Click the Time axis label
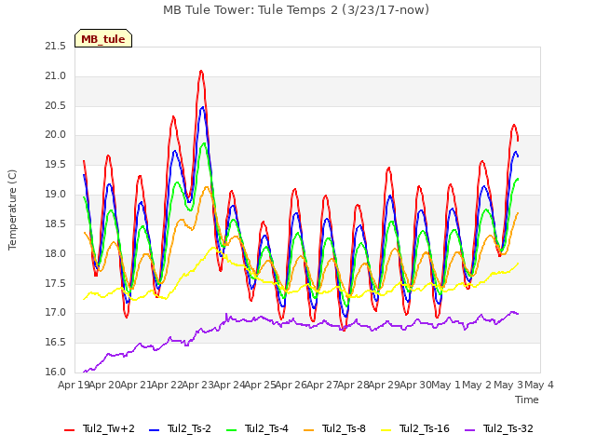596x447 pixels. click(x=527, y=400)
